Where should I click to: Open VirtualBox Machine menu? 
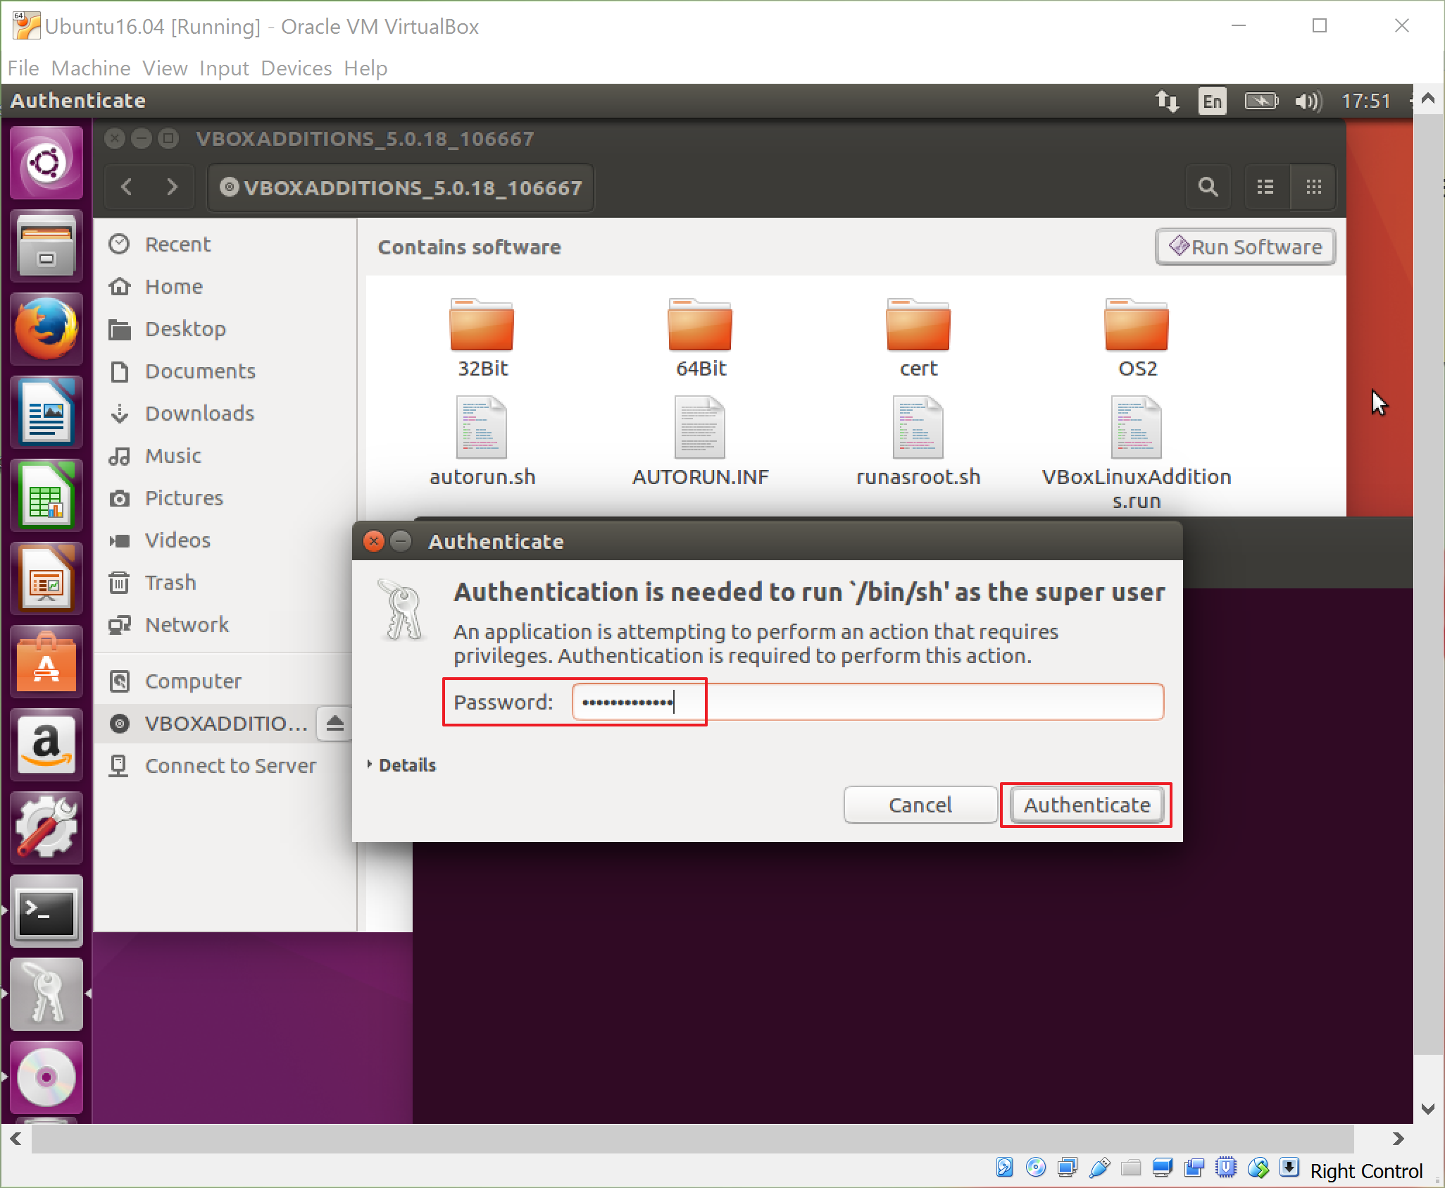(91, 68)
